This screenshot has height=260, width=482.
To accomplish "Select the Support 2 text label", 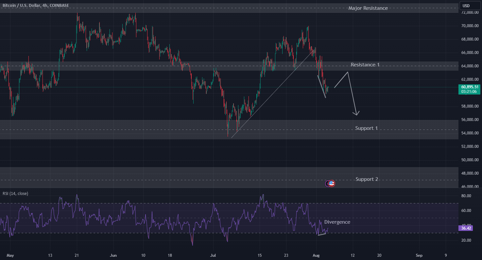I will 367,179.
